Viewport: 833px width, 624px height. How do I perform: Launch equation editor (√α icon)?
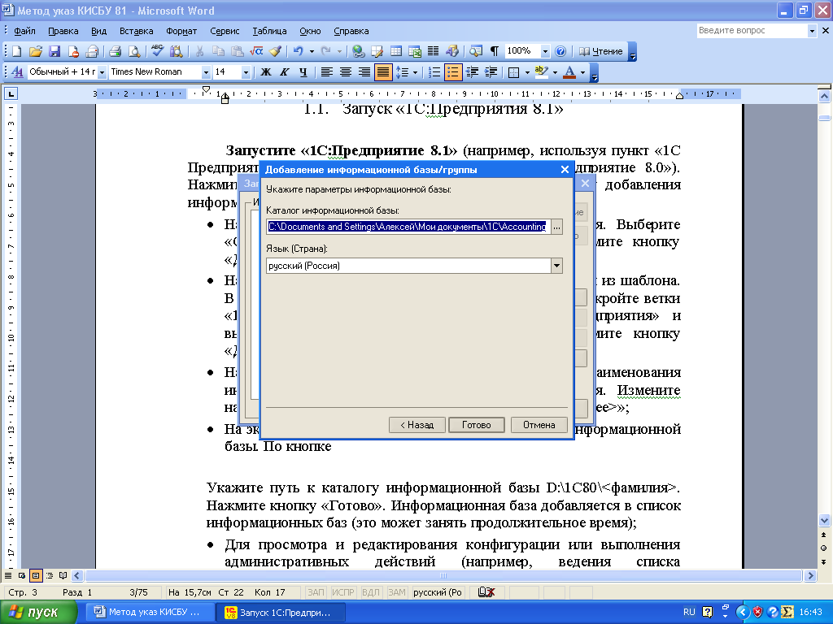pyautogui.click(x=256, y=51)
